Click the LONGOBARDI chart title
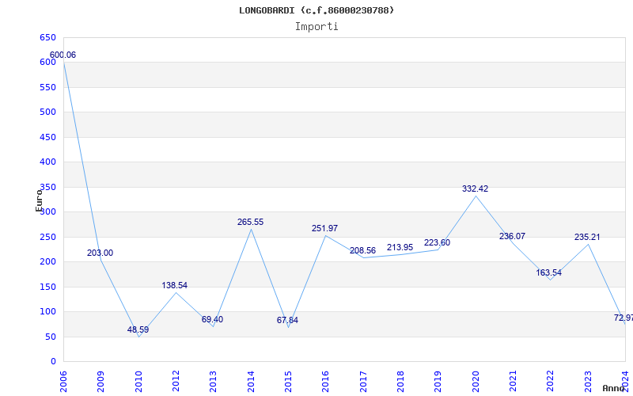This screenshot has height=396, width=633. [x=316, y=10]
